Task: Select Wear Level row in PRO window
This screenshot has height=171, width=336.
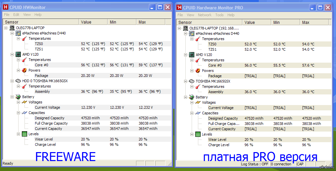Action: click(x=269, y=140)
